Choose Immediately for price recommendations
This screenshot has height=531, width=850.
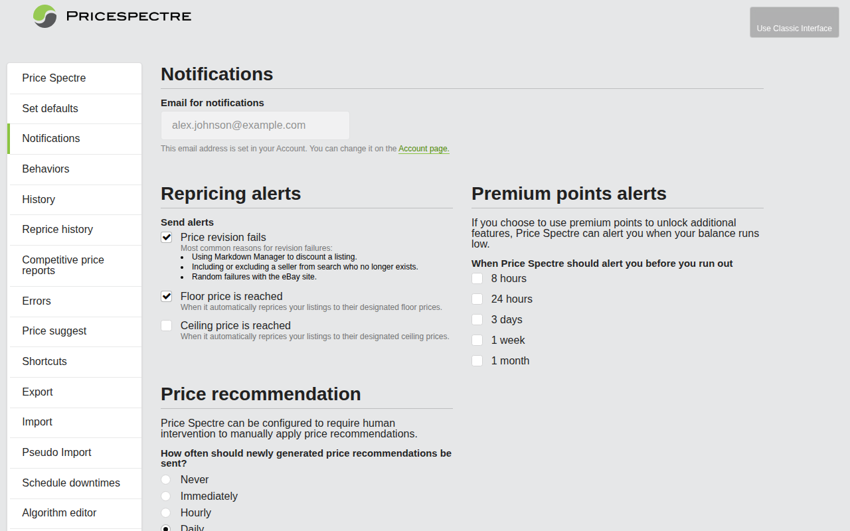coord(166,496)
